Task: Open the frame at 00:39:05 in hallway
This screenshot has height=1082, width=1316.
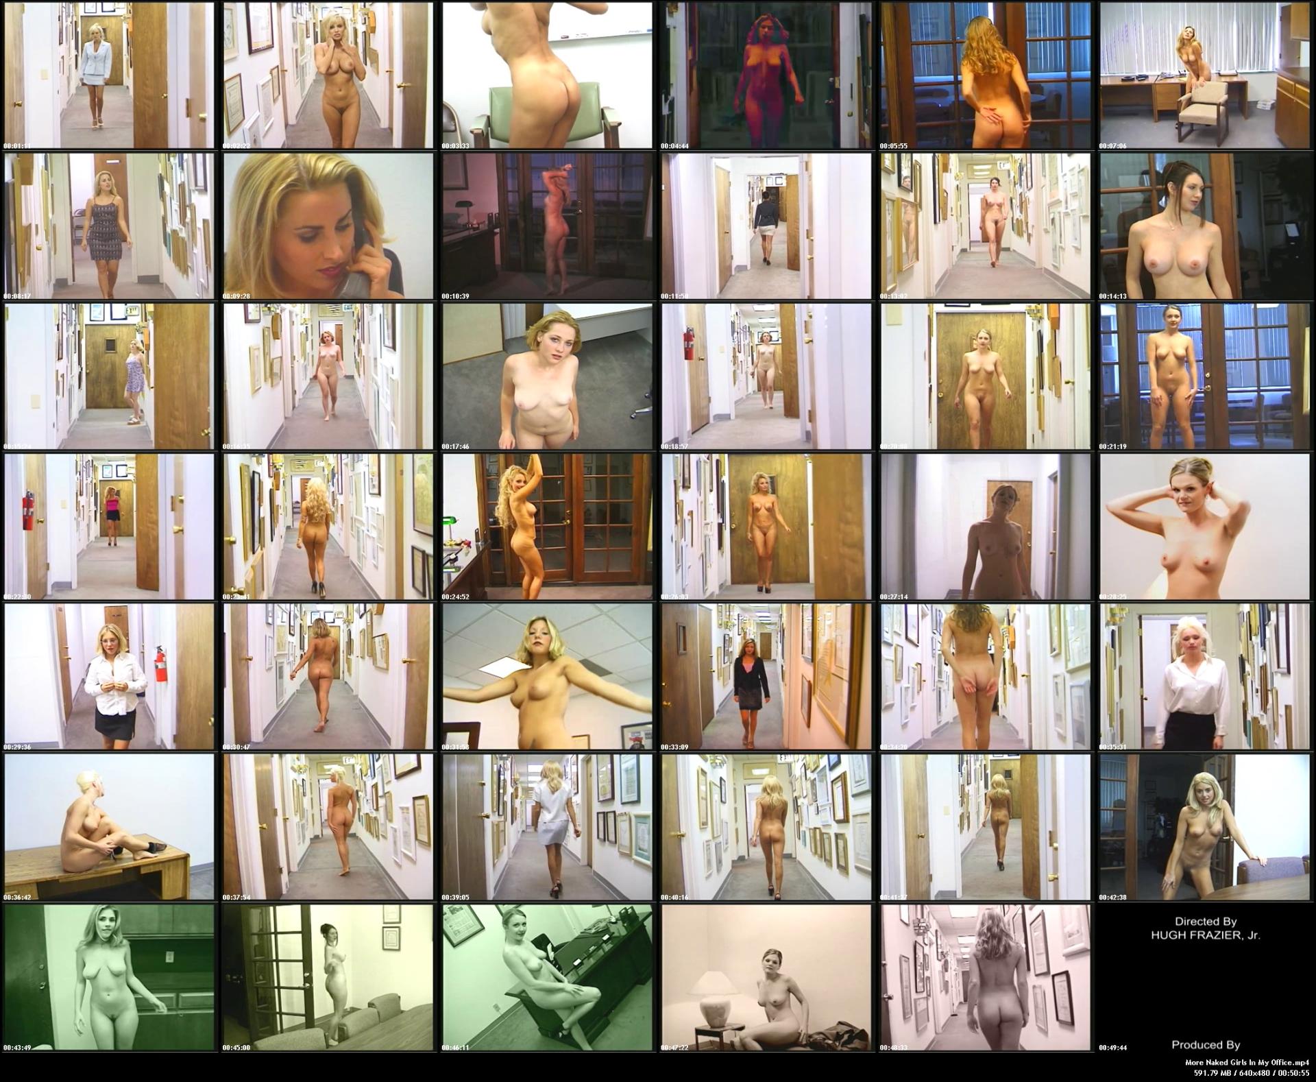Action: (547, 827)
